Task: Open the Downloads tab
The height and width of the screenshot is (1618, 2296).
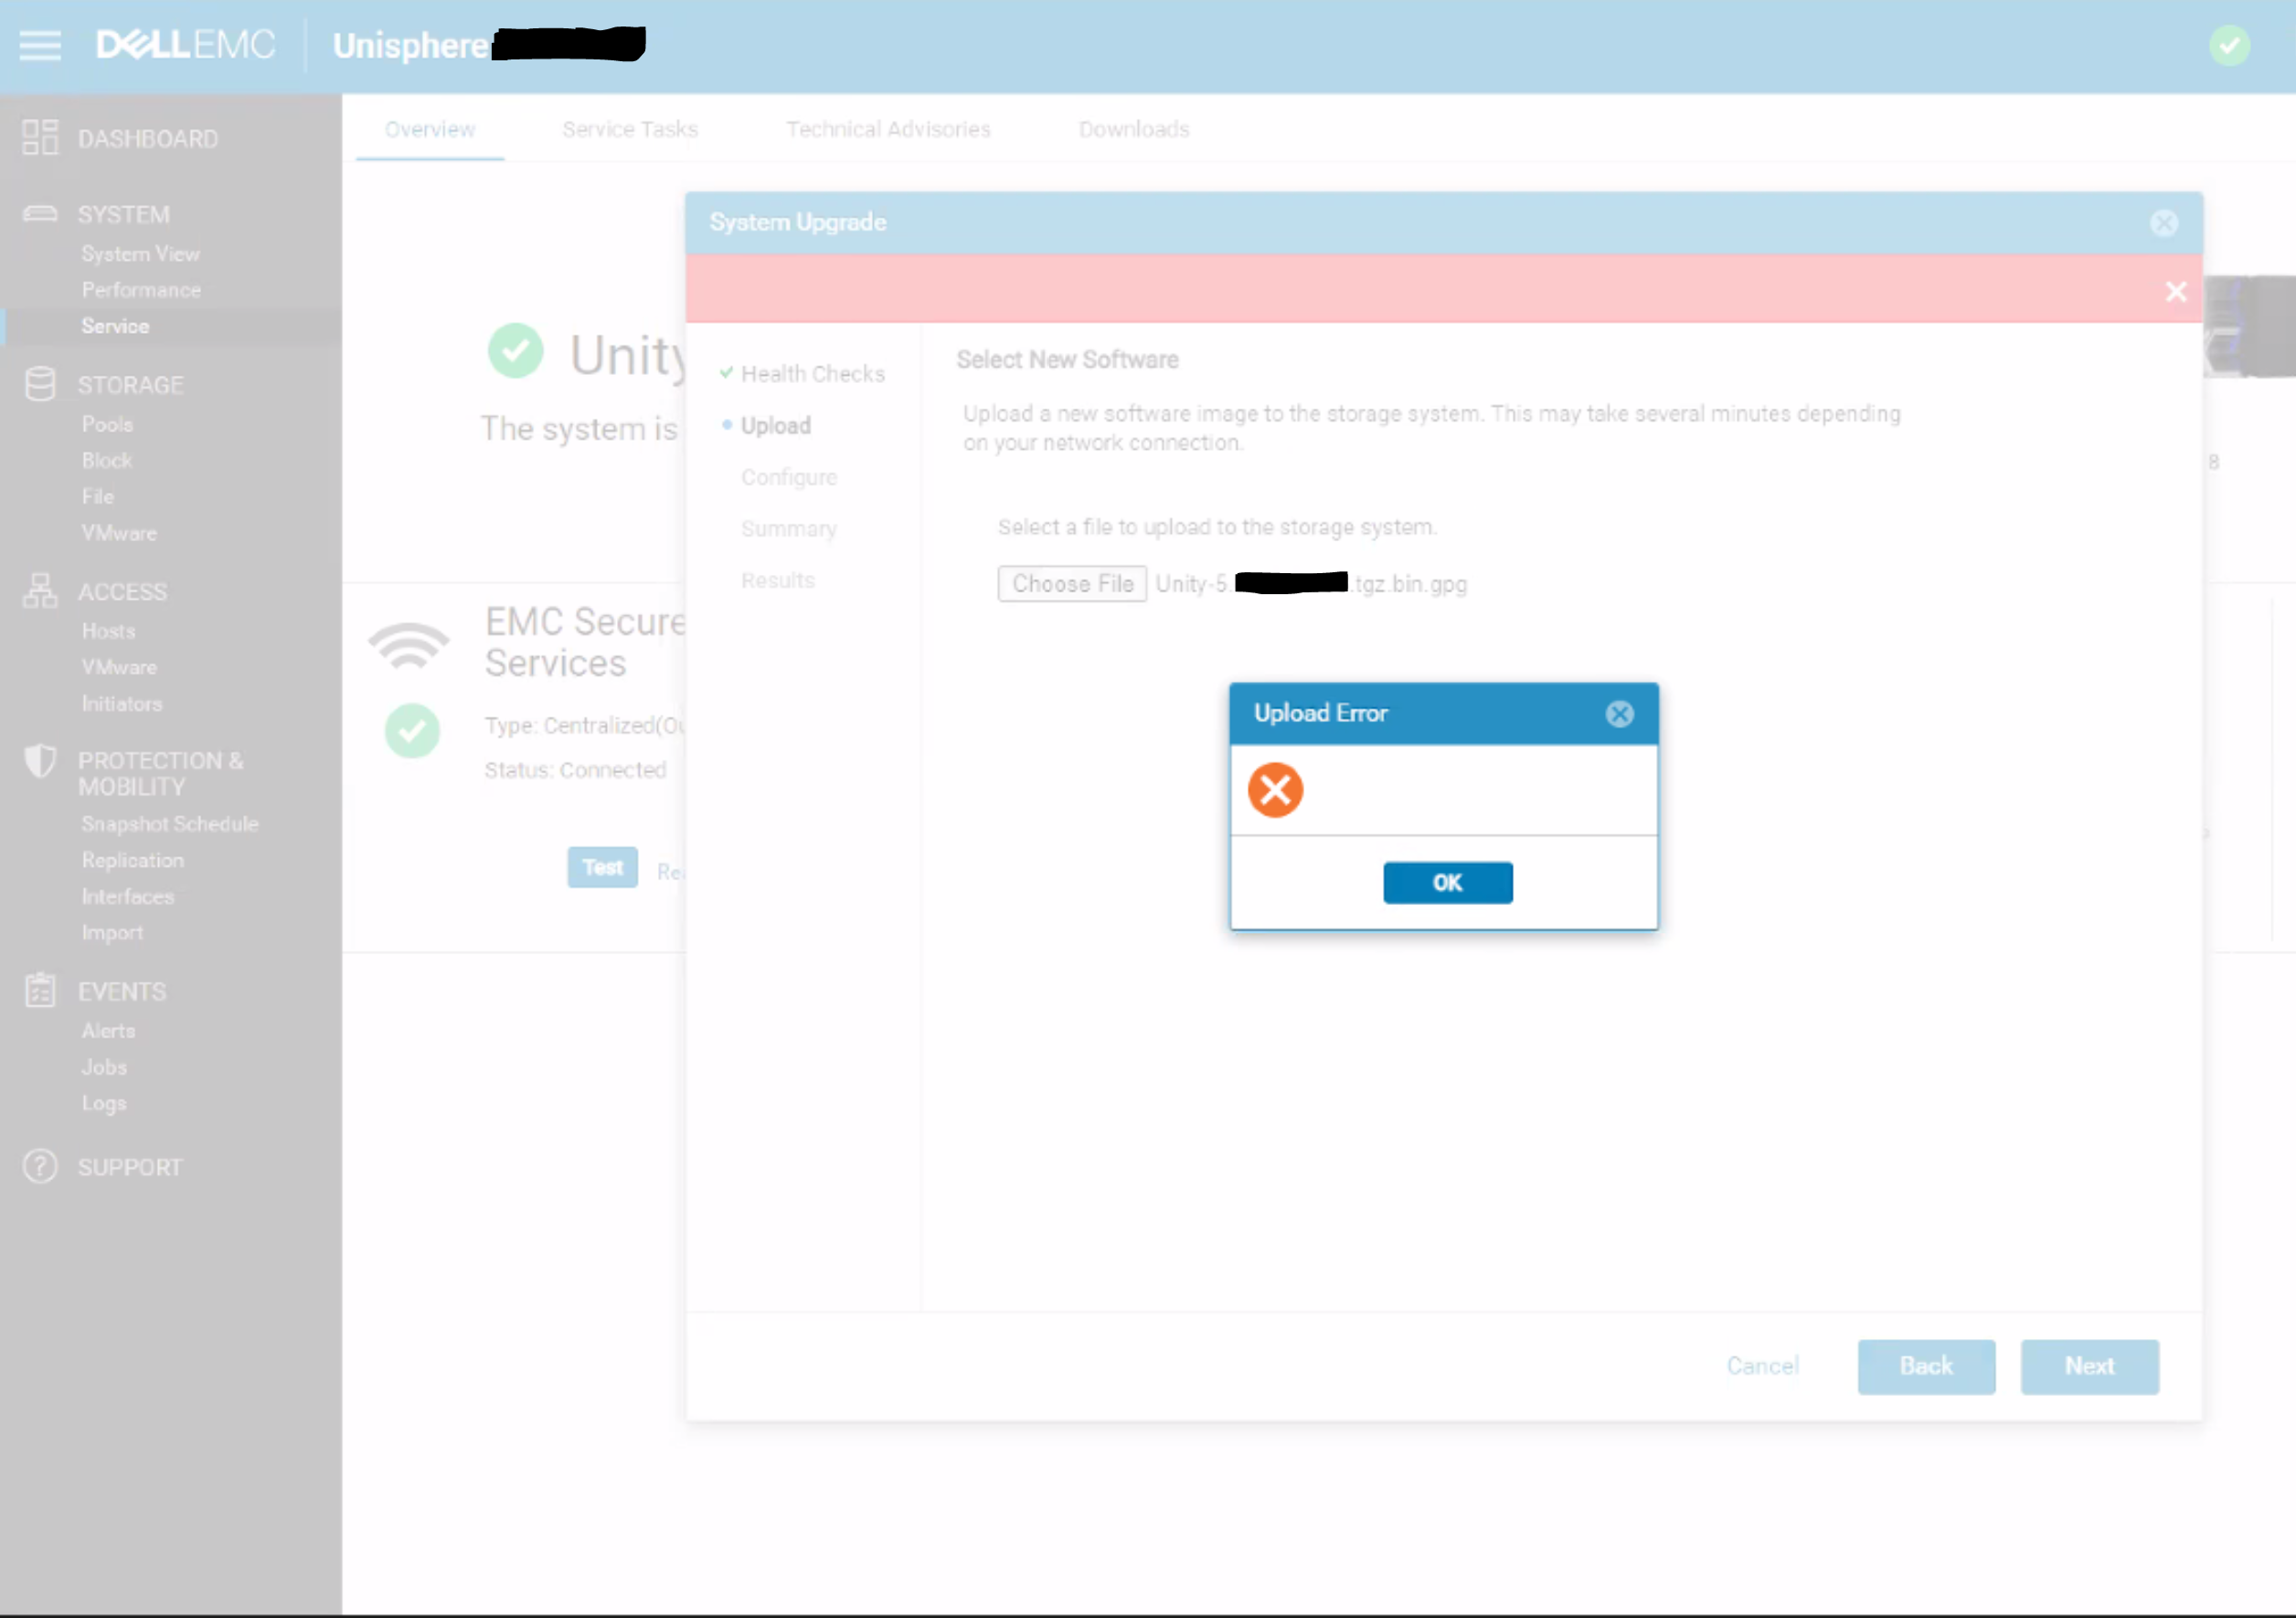Action: coord(1133,129)
